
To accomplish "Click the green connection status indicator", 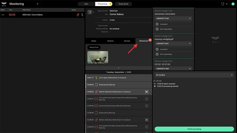I will [233, 4].
